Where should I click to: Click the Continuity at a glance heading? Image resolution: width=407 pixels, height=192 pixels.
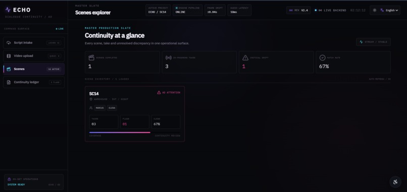point(115,35)
